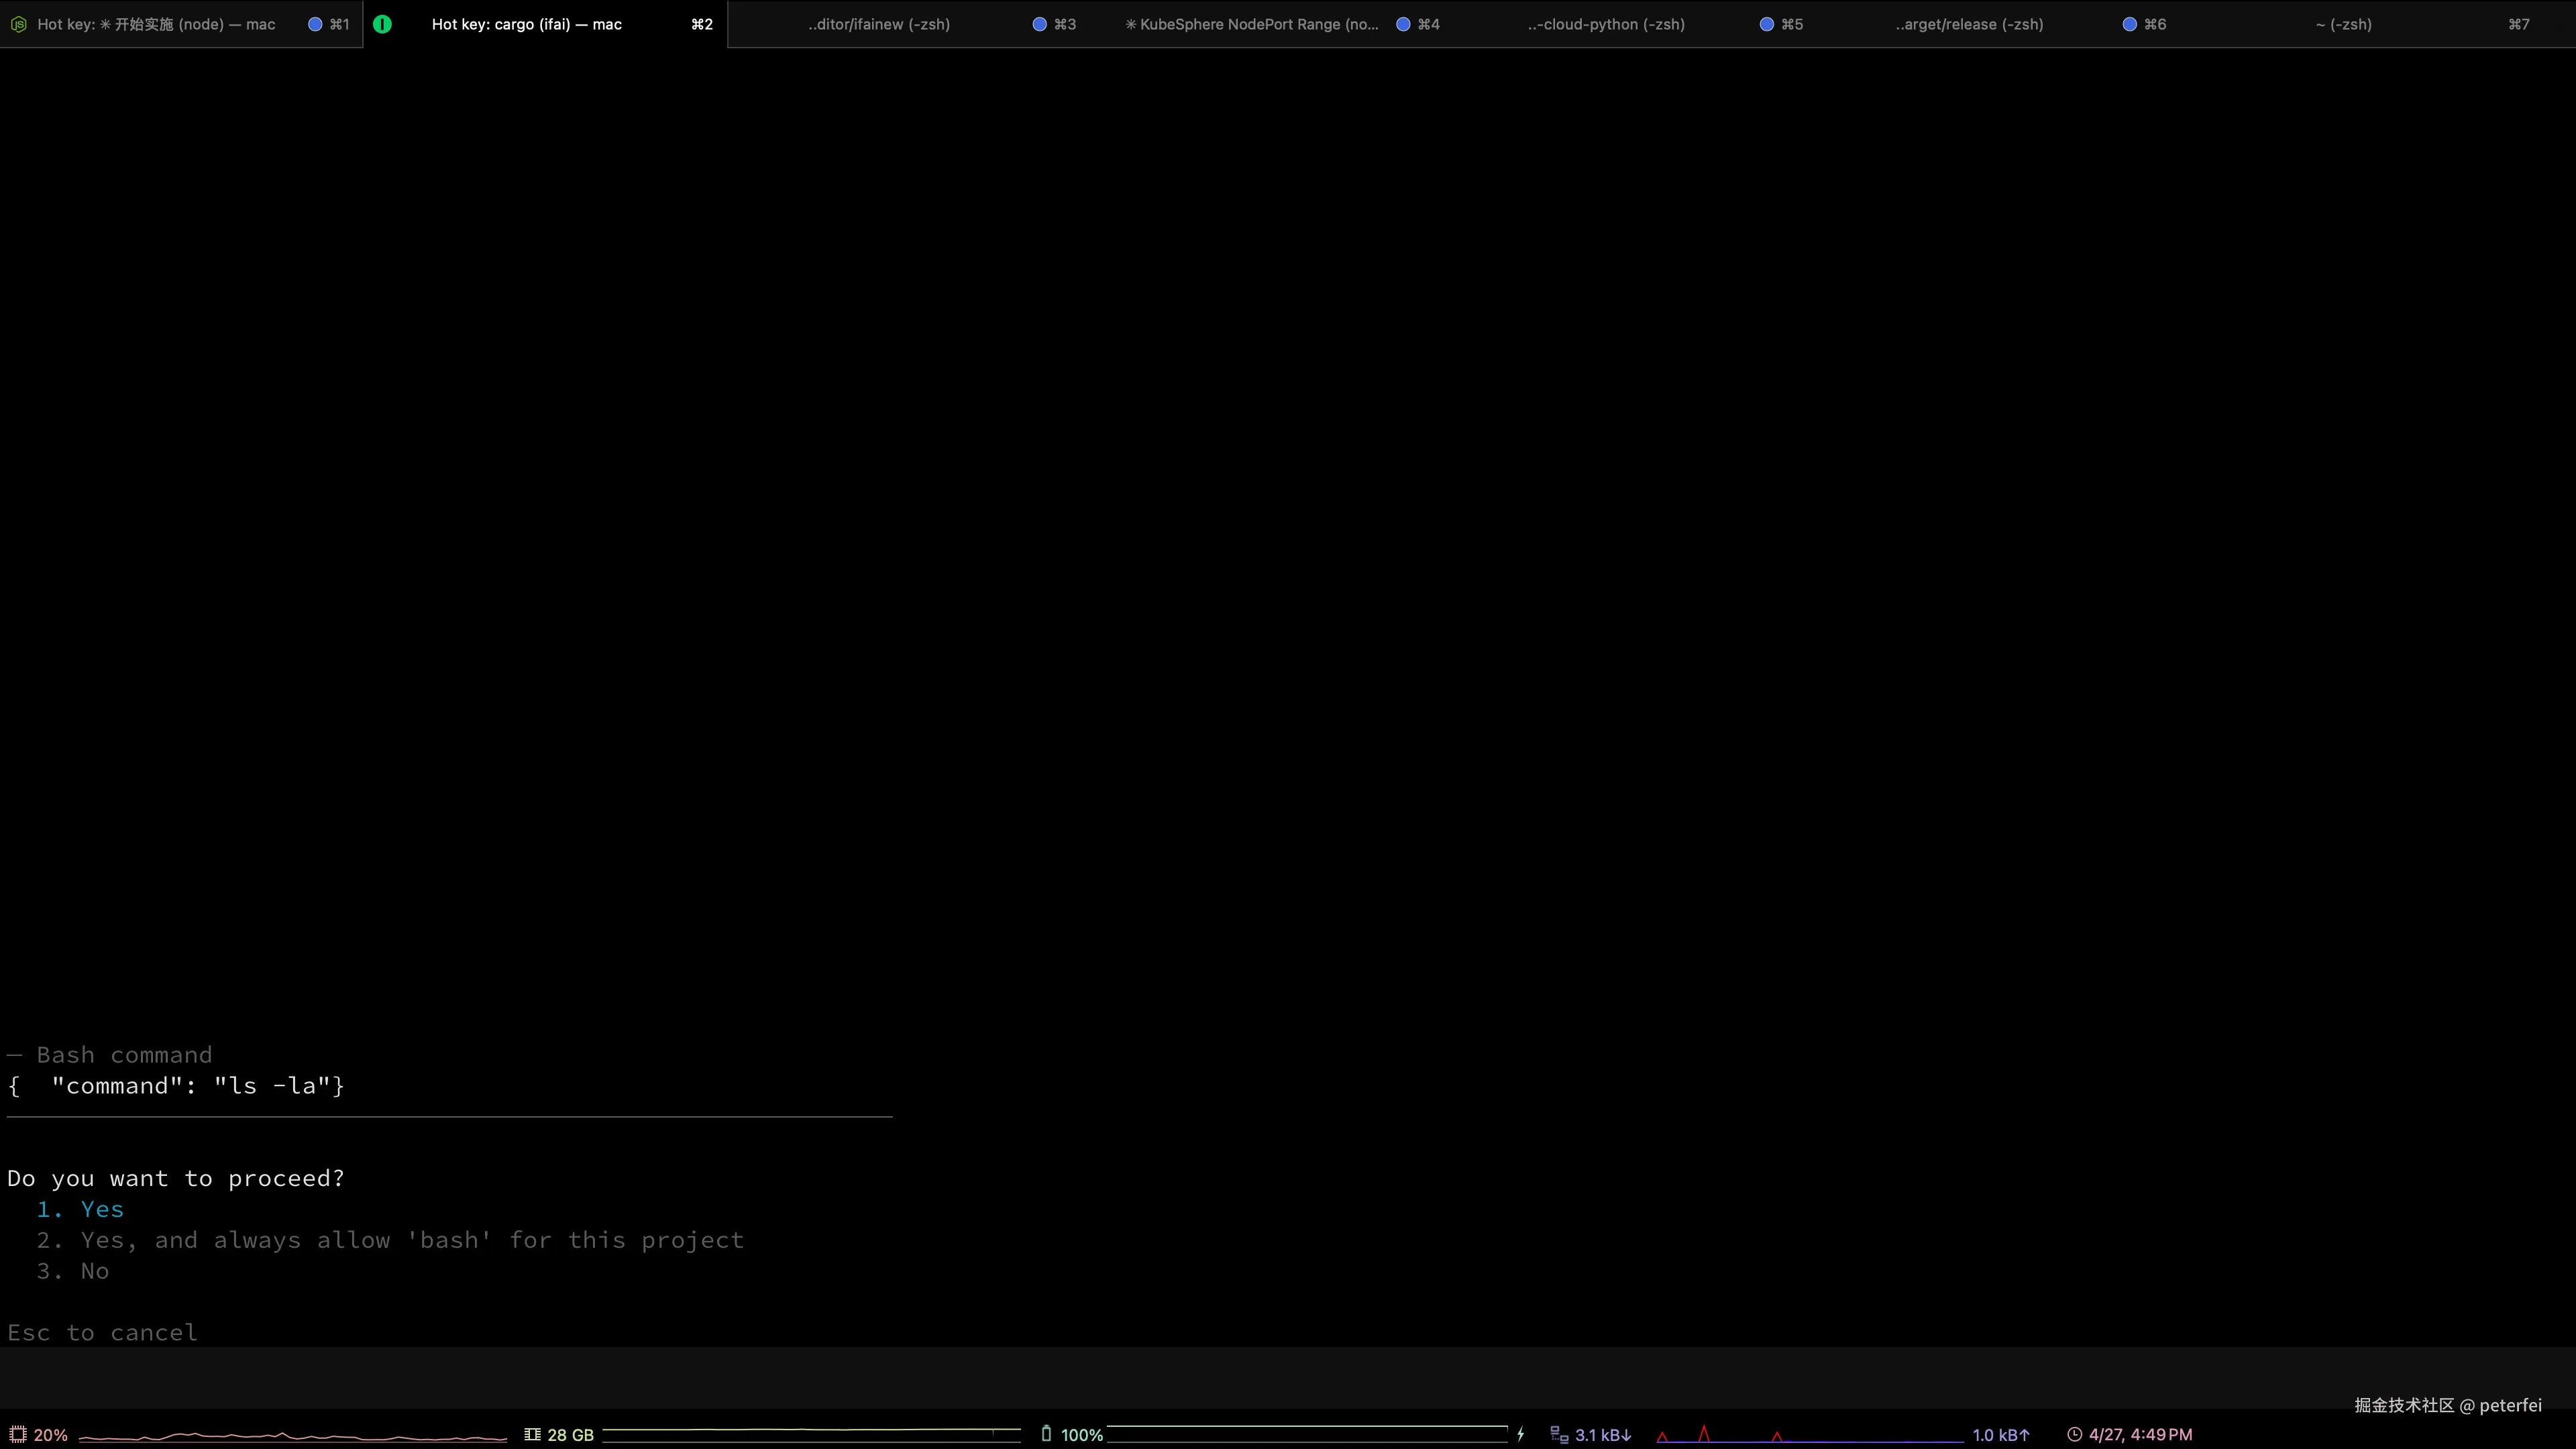Click the charging lightning bolt icon
2576x1449 pixels.
click(x=1520, y=1434)
